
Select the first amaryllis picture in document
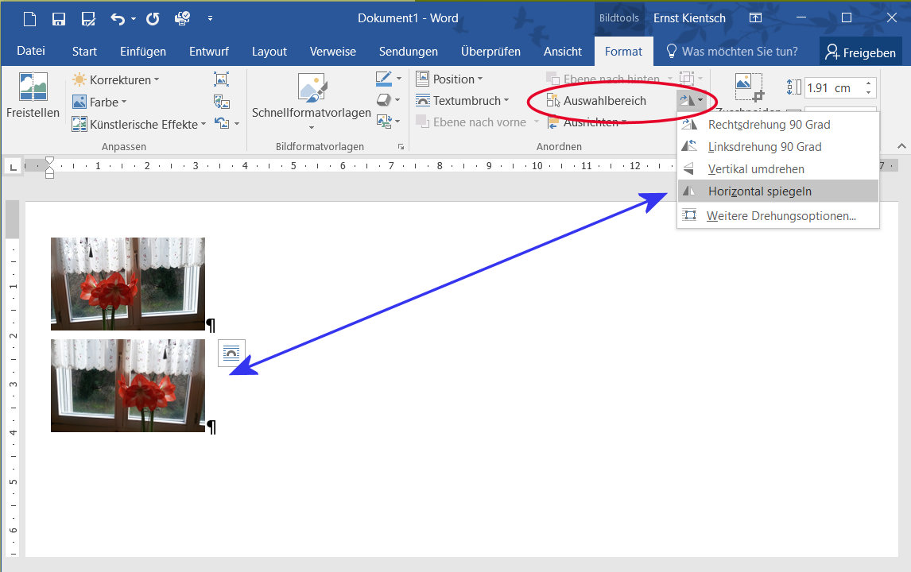[x=127, y=283]
